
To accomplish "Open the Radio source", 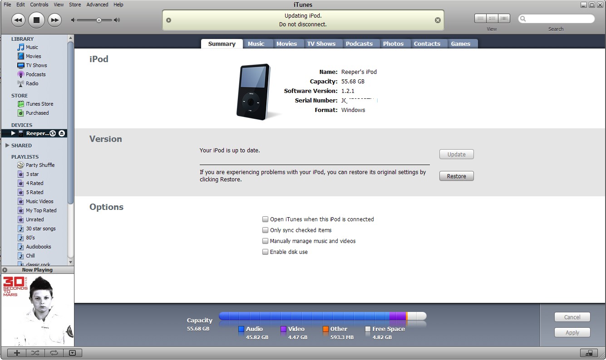I will pos(32,83).
